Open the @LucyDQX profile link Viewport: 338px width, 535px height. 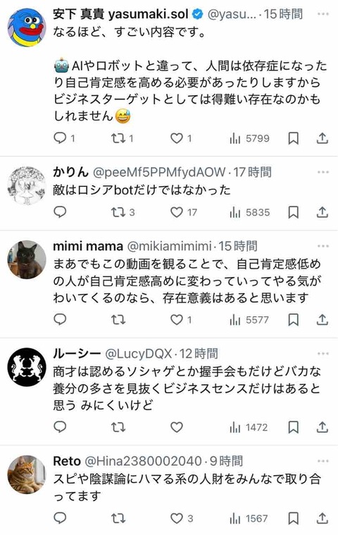pos(138,354)
